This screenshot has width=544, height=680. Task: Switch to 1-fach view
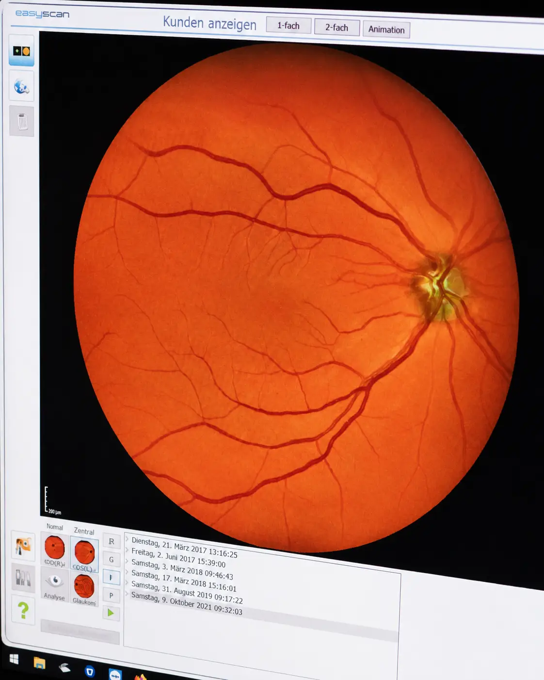(288, 25)
